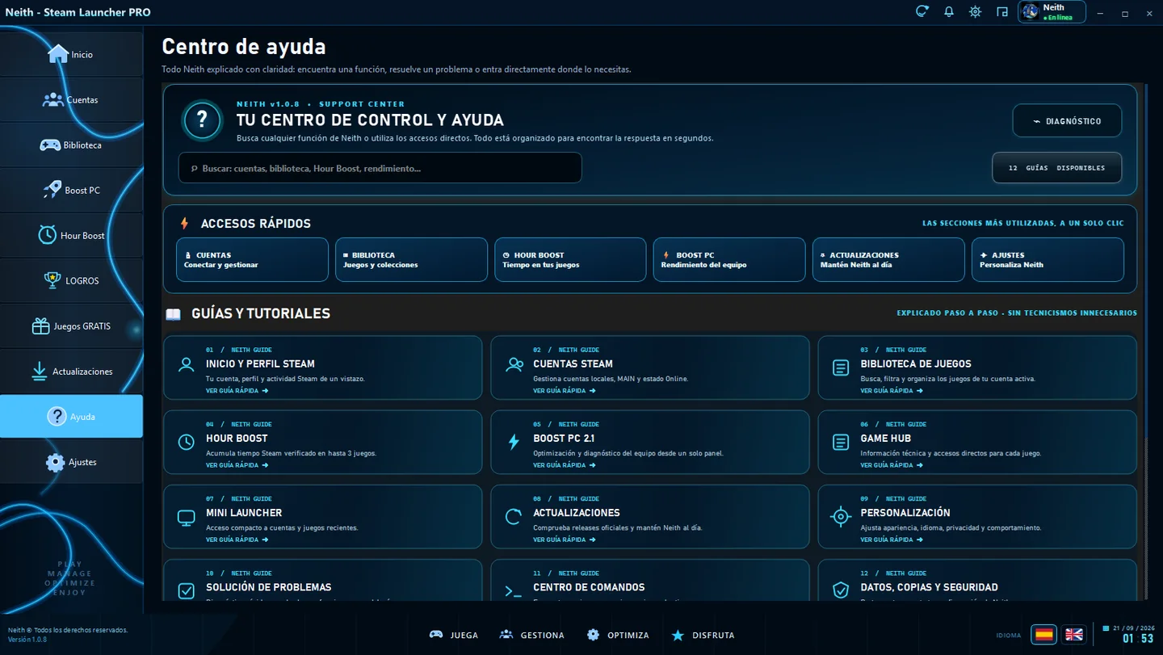Click the checkbox icon on Solución de Problemas card
The height and width of the screenshot is (655, 1163).
tap(187, 591)
